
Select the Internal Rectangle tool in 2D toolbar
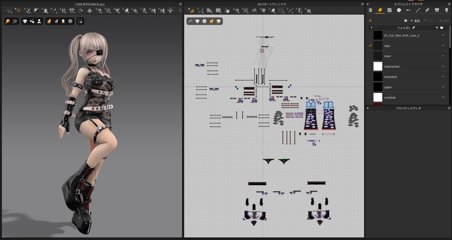click(x=218, y=11)
